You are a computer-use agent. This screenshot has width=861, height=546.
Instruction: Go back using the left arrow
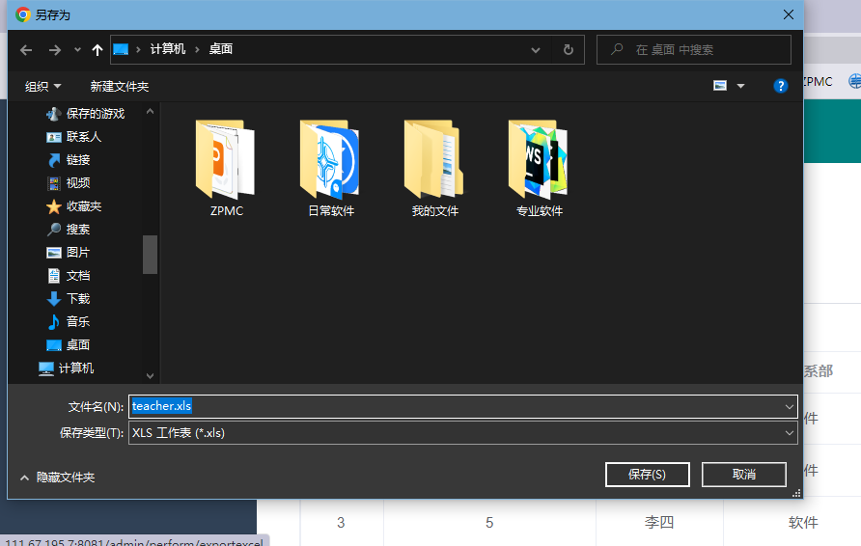point(26,50)
